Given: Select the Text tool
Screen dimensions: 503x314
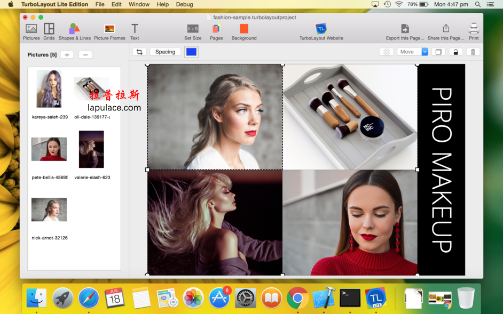Looking at the screenshot, I should (x=135, y=32).
